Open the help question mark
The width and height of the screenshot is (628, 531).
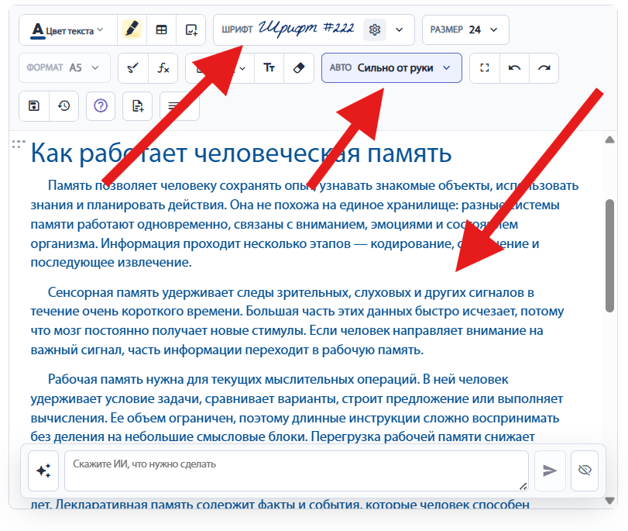pyautogui.click(x=101, y=106)
